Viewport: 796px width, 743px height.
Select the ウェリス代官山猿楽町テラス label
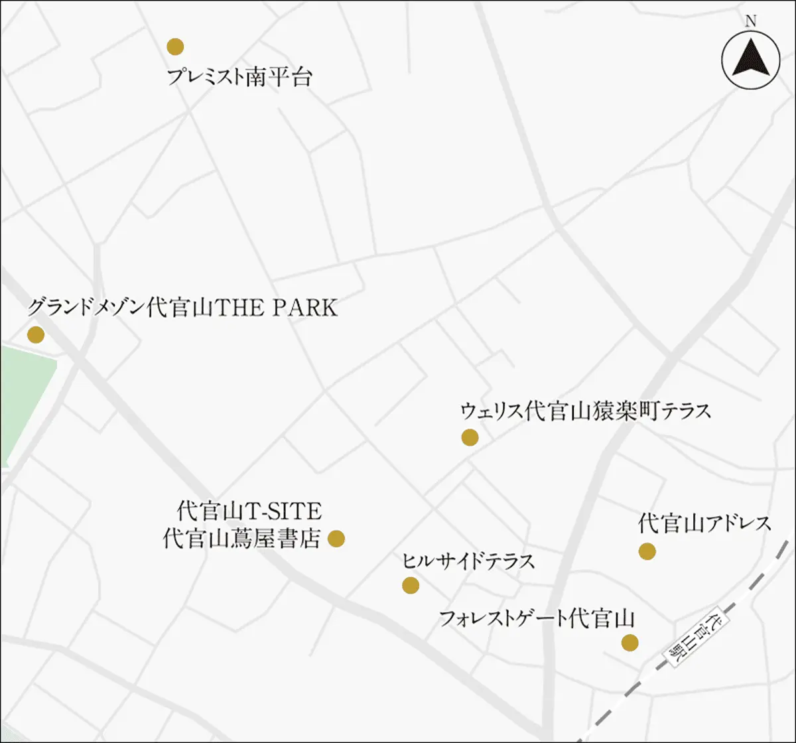[x=586, y=411]
